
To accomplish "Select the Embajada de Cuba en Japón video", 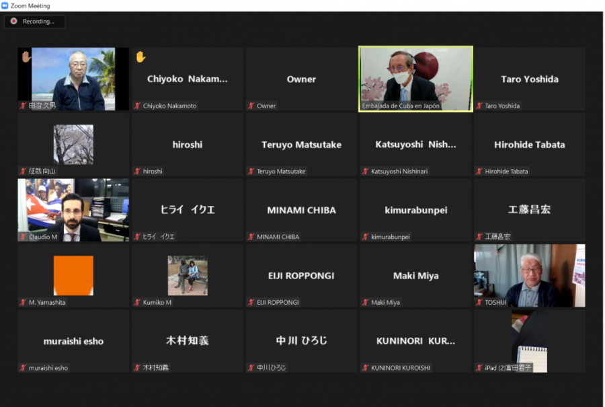I will [415, 78].
